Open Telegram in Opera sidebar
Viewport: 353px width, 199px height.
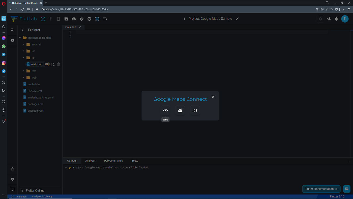(x=4, y=55)
